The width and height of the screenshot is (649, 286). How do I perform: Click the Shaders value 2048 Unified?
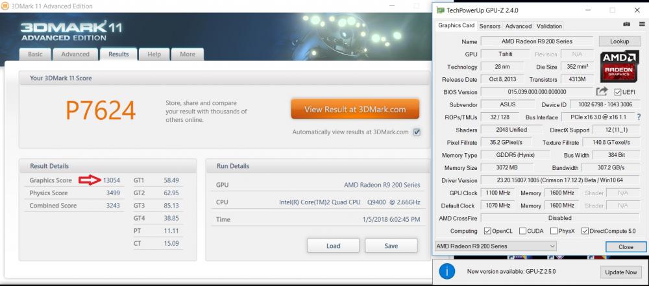(511, 130)
